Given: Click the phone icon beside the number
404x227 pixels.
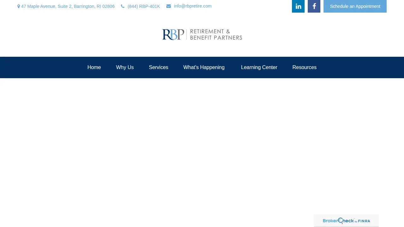Looking at the screenshot, I should (123, 6).
